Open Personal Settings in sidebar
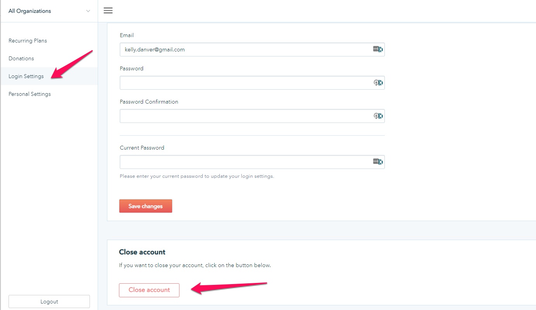This screenshot has width=536, height=310. [x=29, y=94]
